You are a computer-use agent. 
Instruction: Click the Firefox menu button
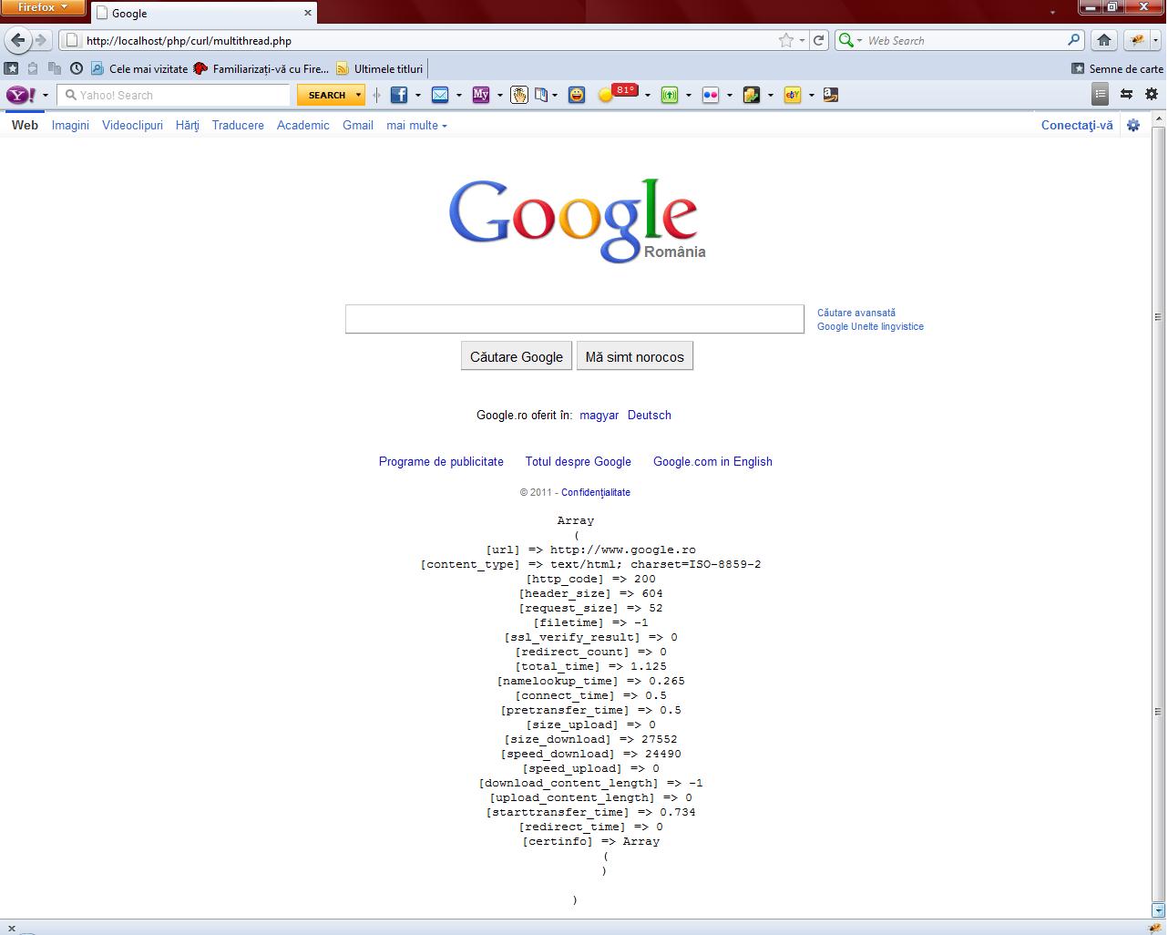pos(43,8)
